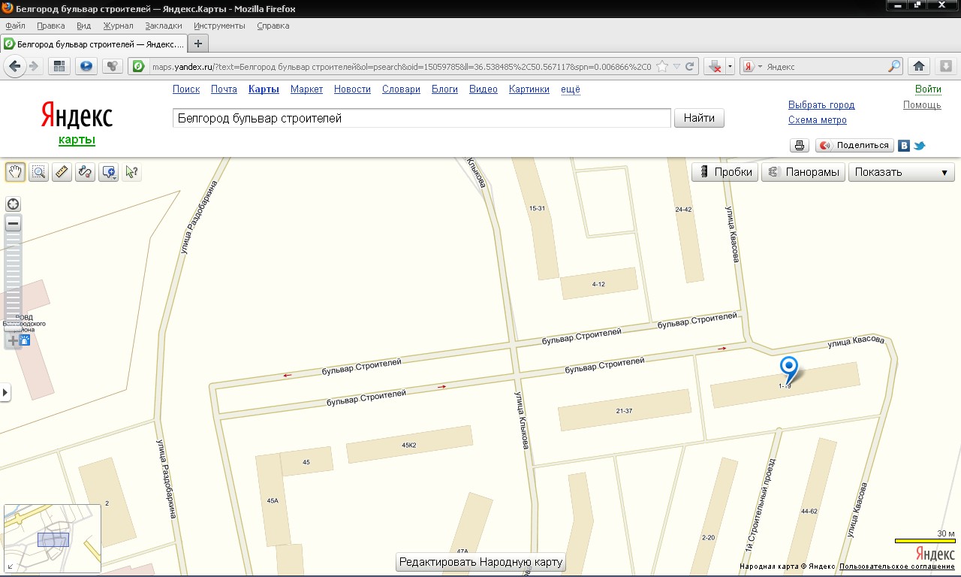Image resolution: width=961 pixels, height=577 pixels.
Task: Expand the ещё services menu
Action: click(571, 89)
